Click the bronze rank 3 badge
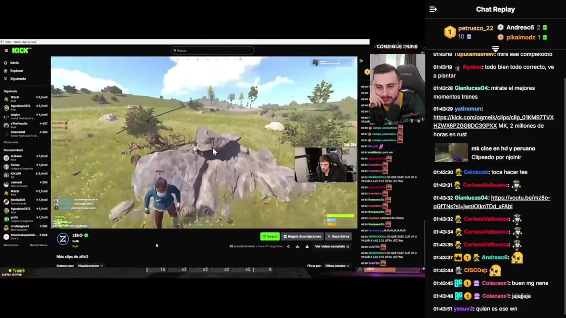 click(501, 38)
